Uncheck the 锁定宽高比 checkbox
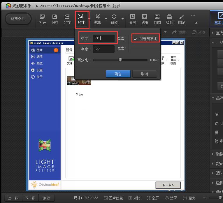The image size is (223, 203). (136, 39)
